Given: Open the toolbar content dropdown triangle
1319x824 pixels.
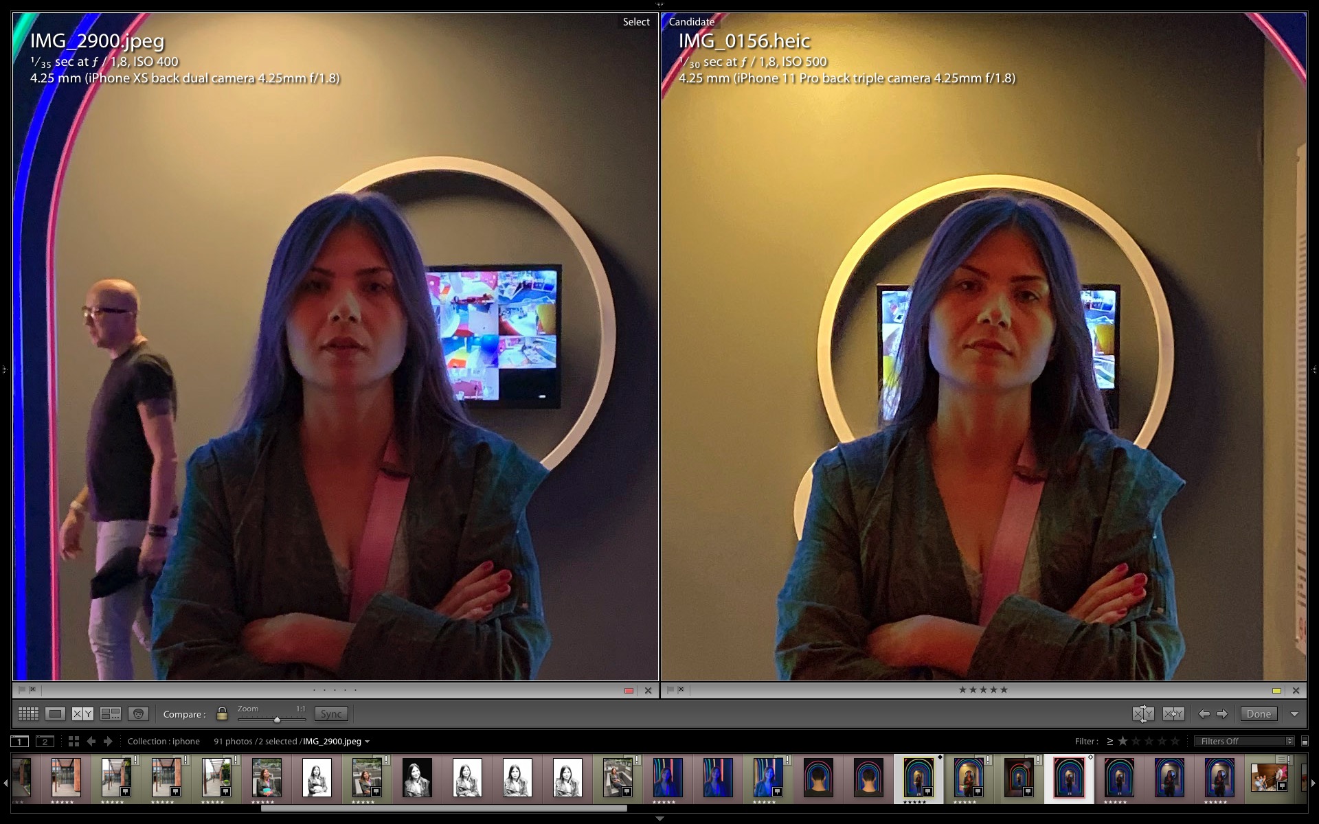Looking at the screenshot, I should pyautogui.click(x=1294, y=714).
